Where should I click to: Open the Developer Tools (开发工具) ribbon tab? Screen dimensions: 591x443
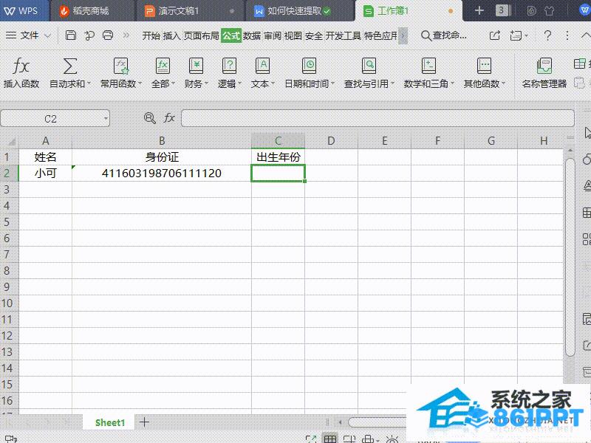(x=344, y=35)
